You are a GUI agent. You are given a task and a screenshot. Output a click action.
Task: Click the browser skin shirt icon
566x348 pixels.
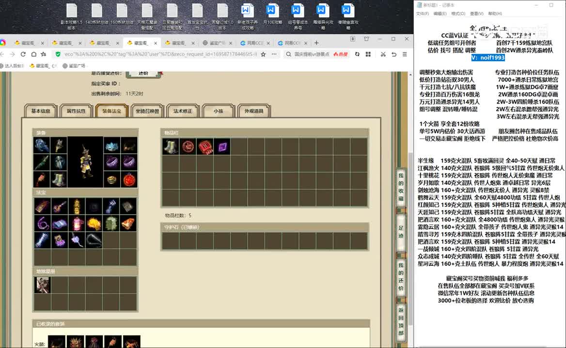(x=366, y=39)
